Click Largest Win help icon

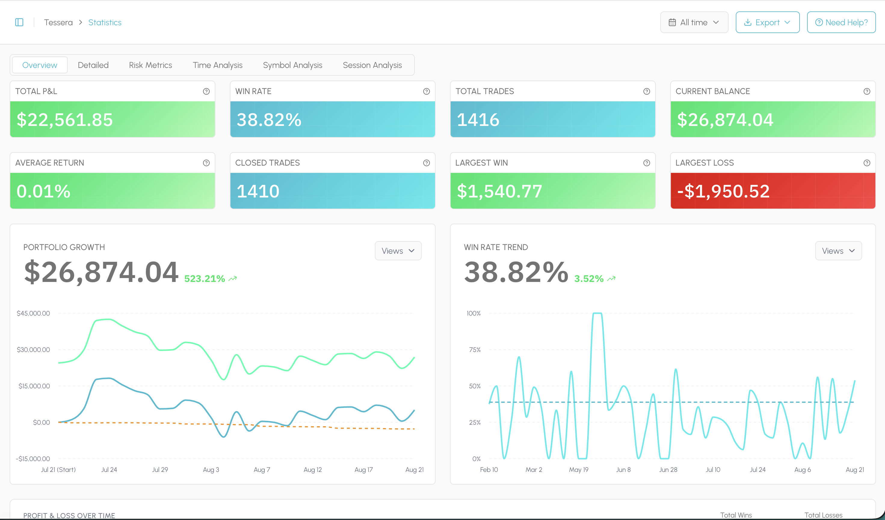646,163
